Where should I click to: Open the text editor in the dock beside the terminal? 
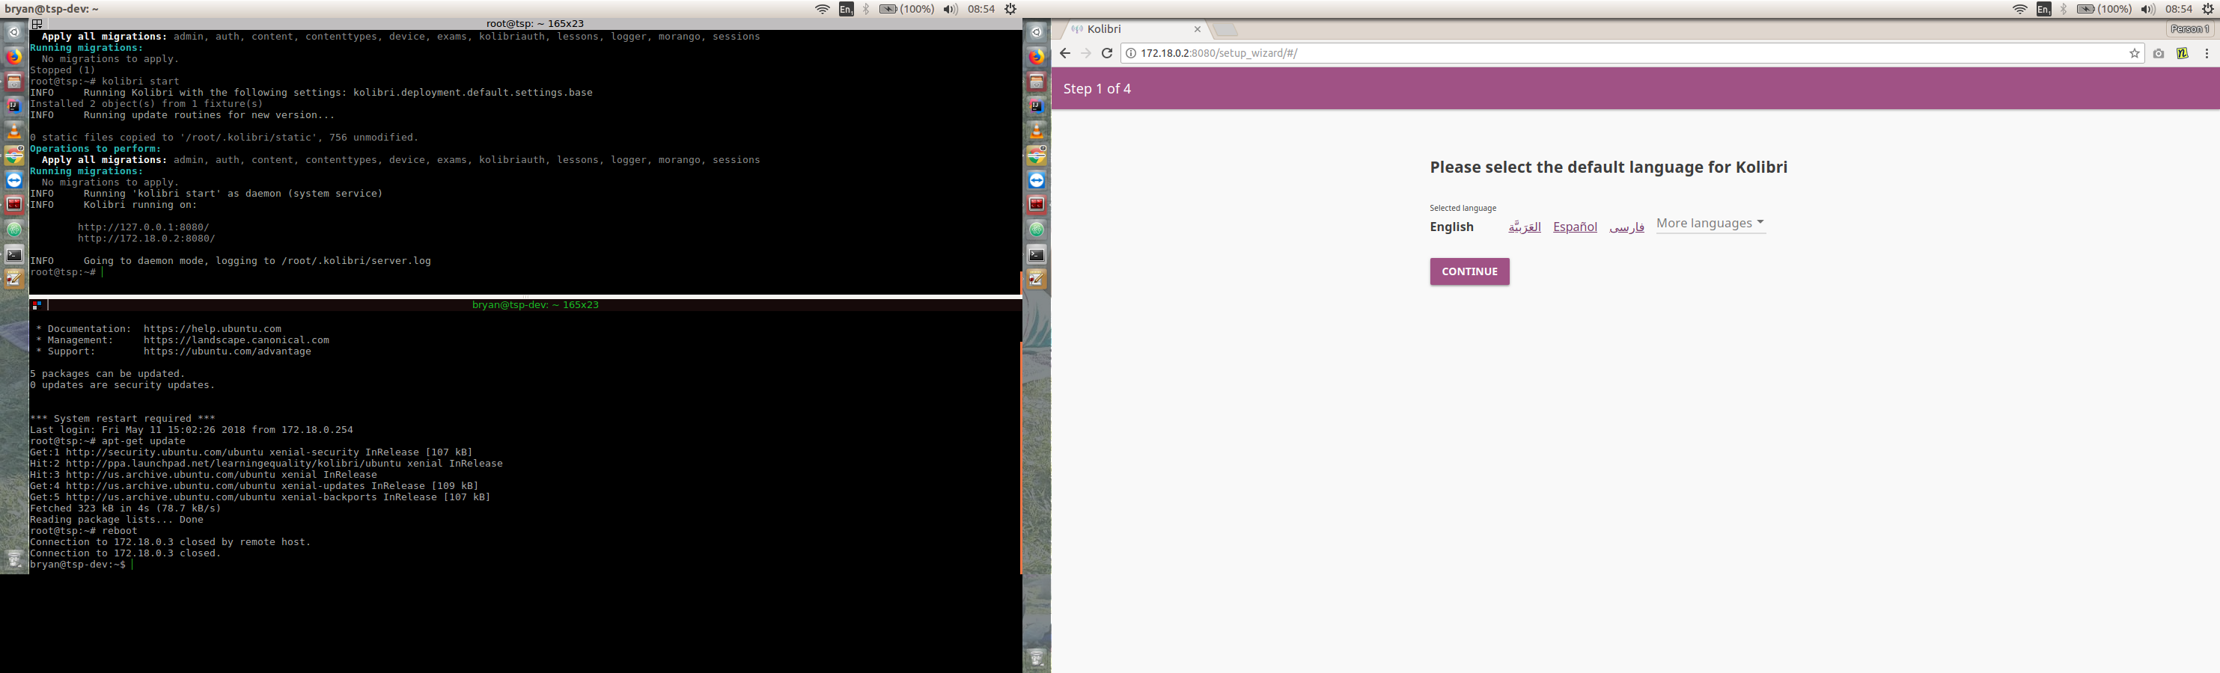tap(13, 279)
